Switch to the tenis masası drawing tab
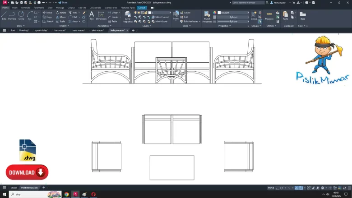 (x=79, y=30)
